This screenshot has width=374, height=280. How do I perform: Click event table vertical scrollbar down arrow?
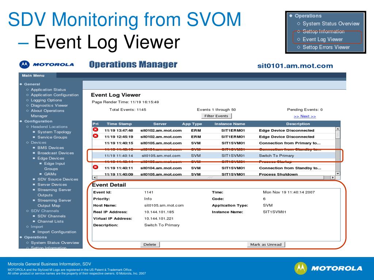pos(338,174)
